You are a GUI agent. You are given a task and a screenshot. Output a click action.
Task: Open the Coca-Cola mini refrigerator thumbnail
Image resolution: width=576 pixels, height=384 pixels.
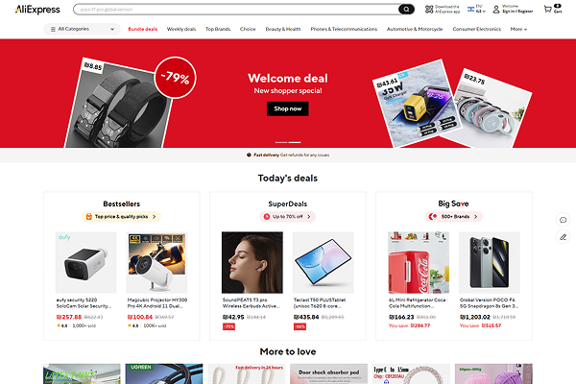point(419,262)
